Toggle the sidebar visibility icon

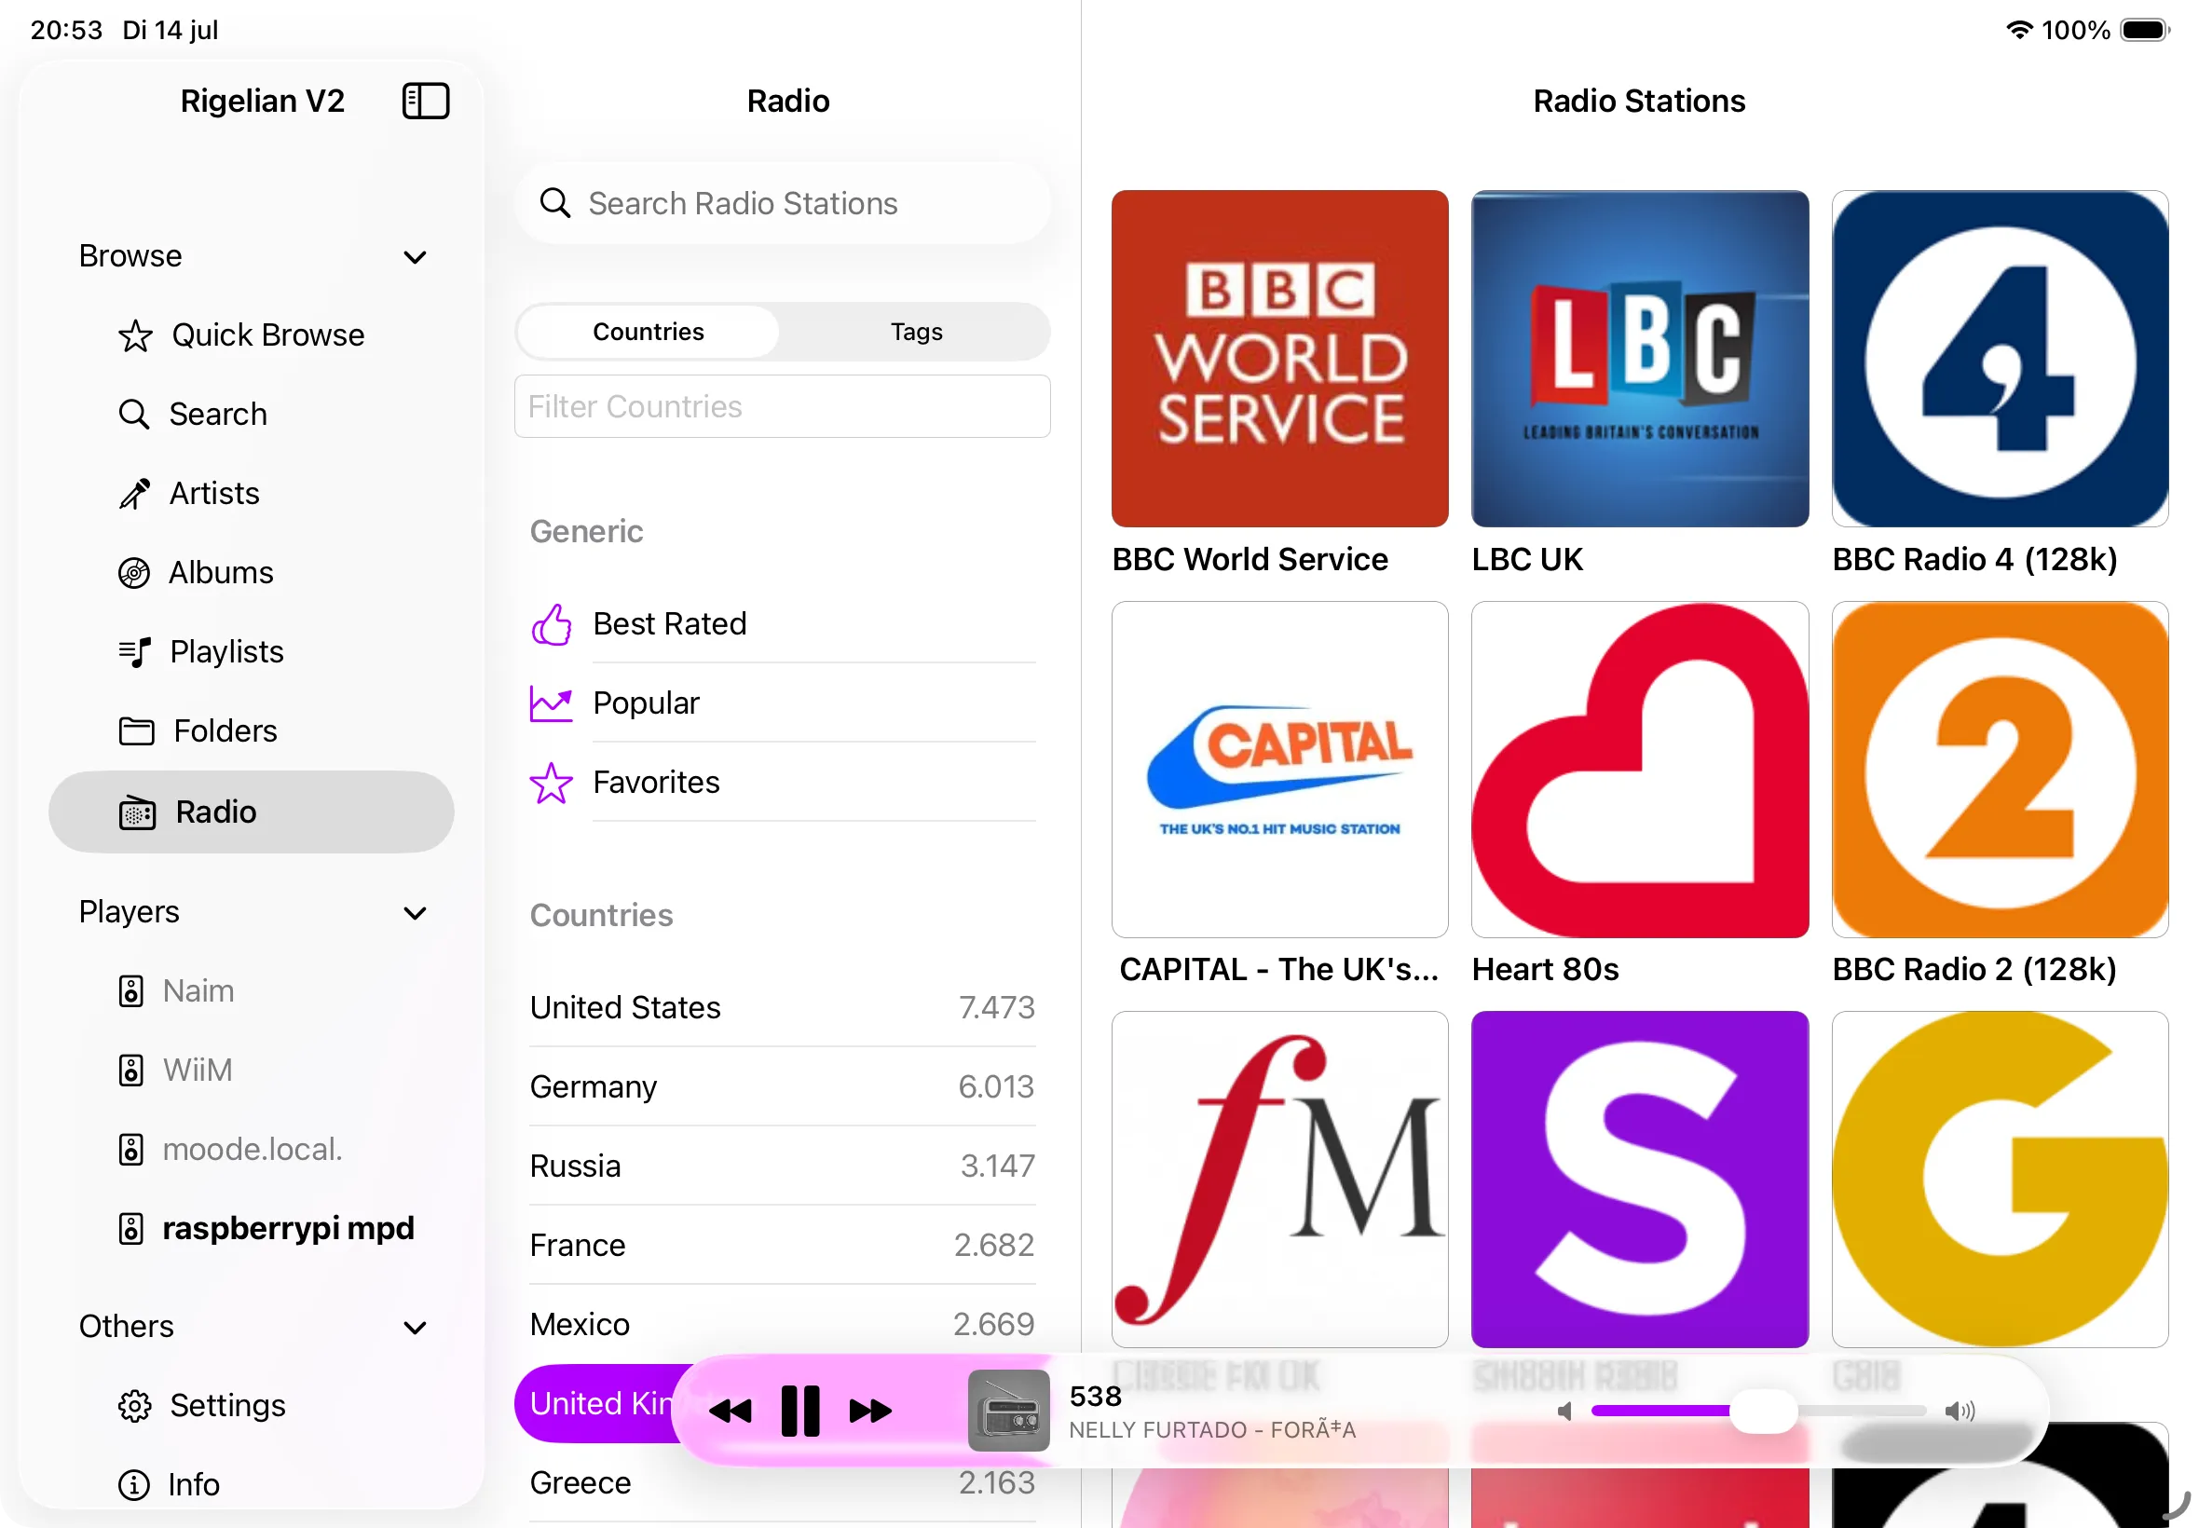point(425,101)
